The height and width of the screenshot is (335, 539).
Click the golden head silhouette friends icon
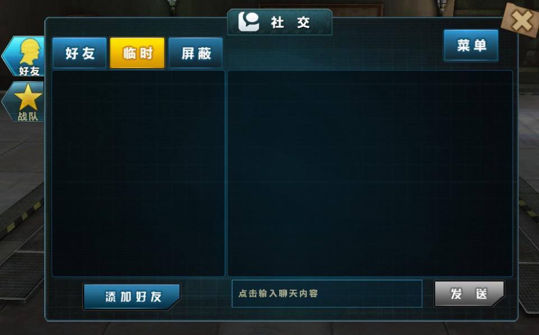coord(30,52)
